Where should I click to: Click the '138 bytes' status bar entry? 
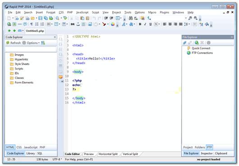click(x=42, y=159)
